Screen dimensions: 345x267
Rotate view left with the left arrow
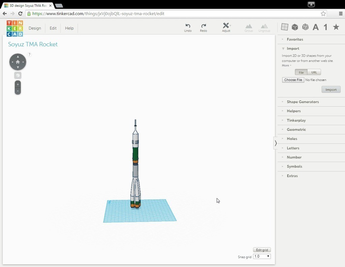tap(12, 62)
